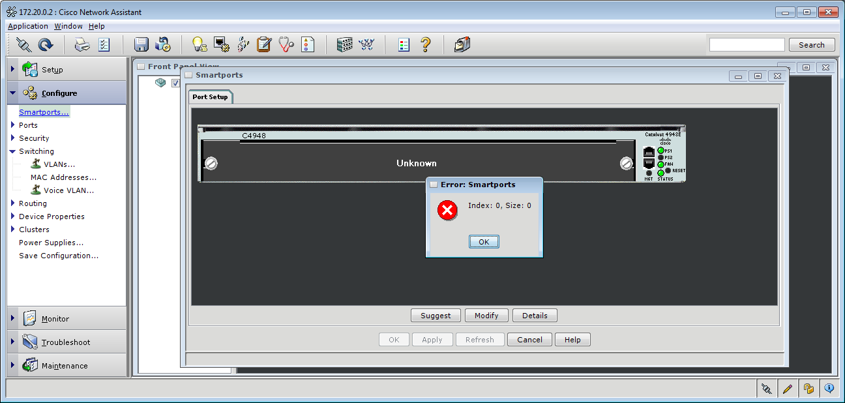Image resolution: width=845 pixels, height=403 pixels.
Task: Click the PS1 green LED on switch
Action: pyautogui.click(x=660, y=151)
